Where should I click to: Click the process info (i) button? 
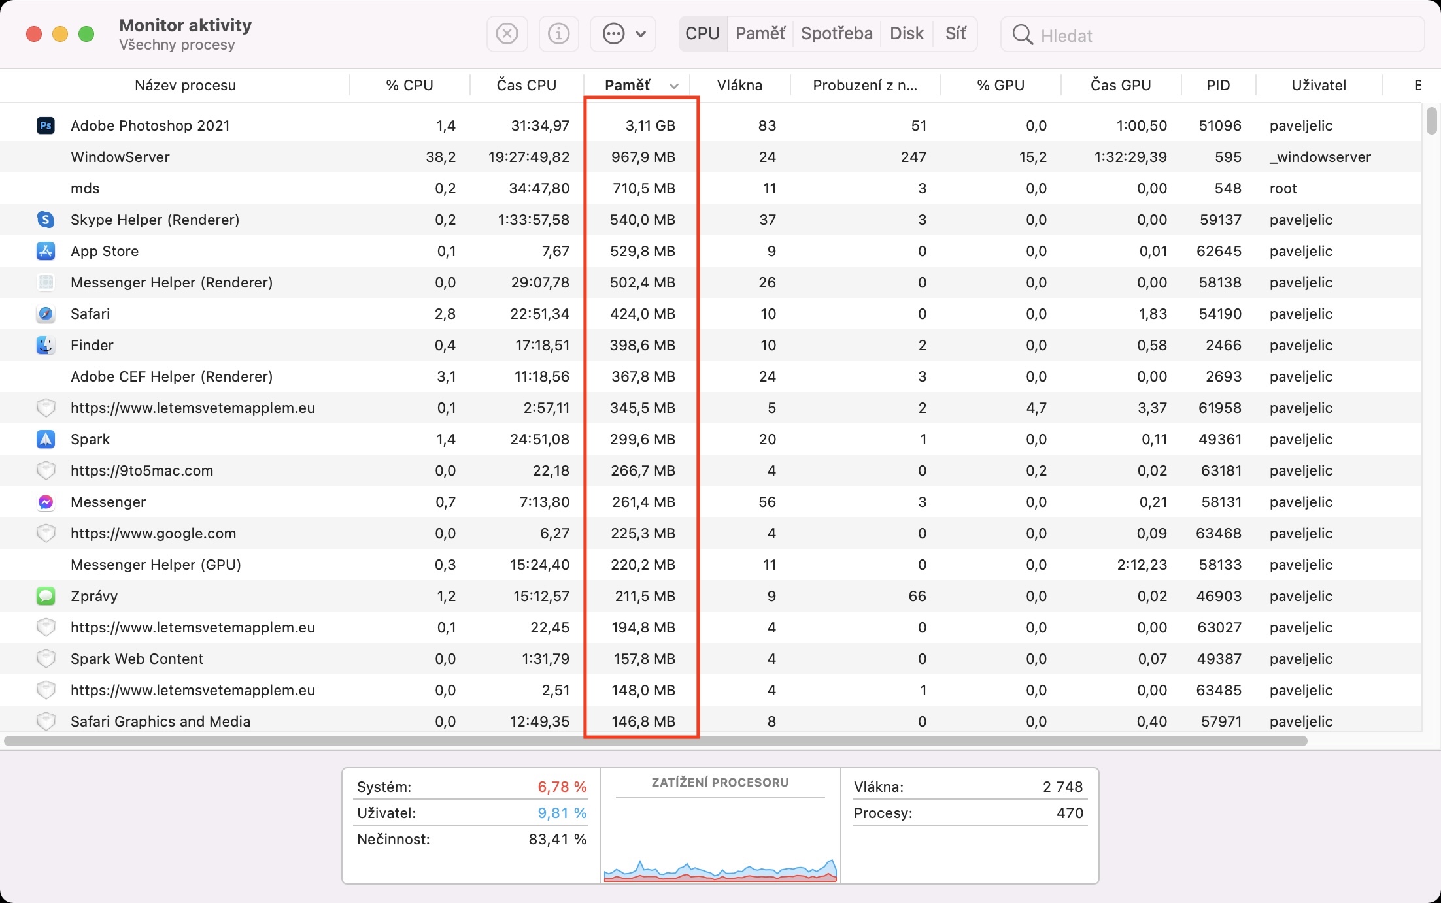558,34
